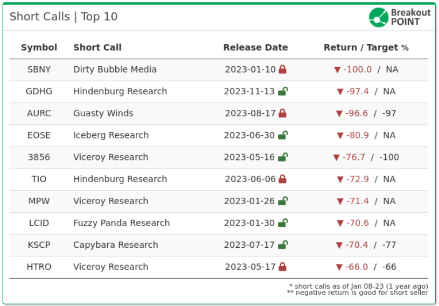The image size is (439, 306).
Task: Click the LCID ticker symbol
Action: click(x=39, y=223)
